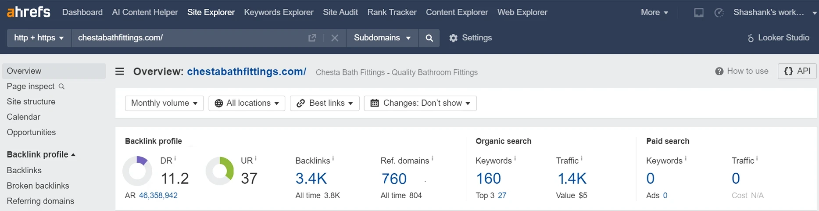819x211 pixels.
Task: Click DR value 11.2
Action: coord(175,179)
